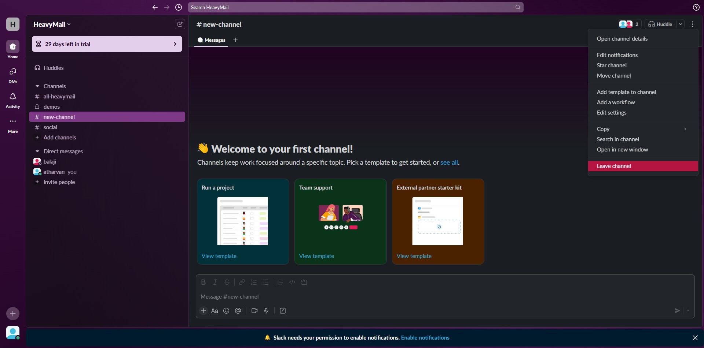Viewport: 704px width, 348px height.
Task: Toggle the Aa show formatting button
Action: coord(214,311)
